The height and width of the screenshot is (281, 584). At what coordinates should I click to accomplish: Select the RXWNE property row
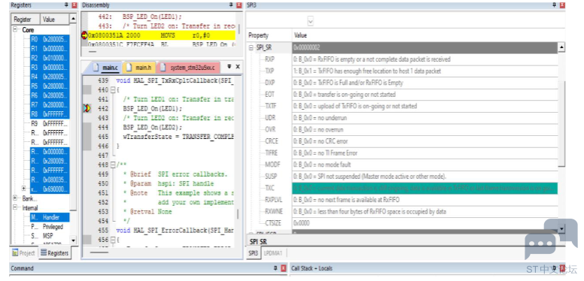[x=402, y=211]
